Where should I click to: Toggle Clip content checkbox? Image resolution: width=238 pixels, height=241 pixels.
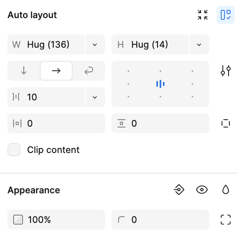pyautogui.click(x=14, y=150)
